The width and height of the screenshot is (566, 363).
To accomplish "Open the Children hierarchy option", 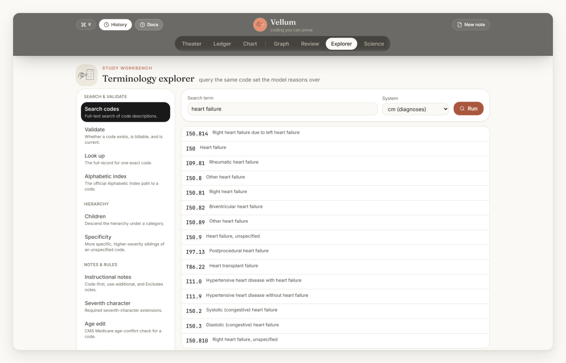I will tap(125, 220).
